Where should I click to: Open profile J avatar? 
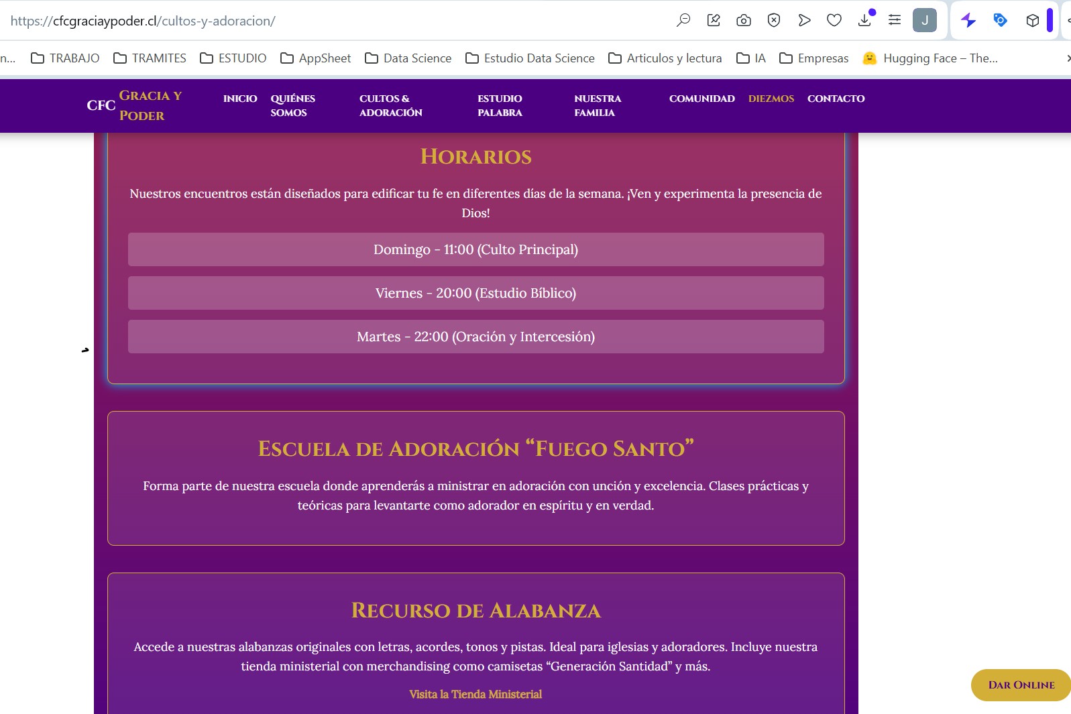925,20
